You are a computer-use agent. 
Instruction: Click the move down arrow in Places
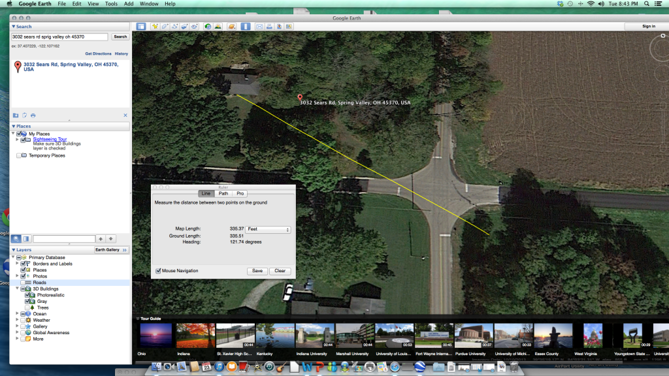click(x=111, y=239)
